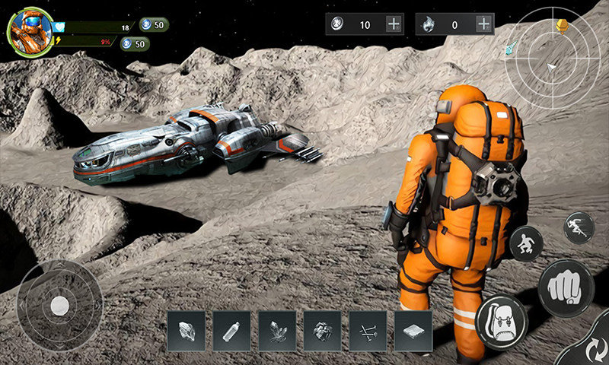
Task: Select the crystal cluster hotbar slot
Action: [277, 331]
